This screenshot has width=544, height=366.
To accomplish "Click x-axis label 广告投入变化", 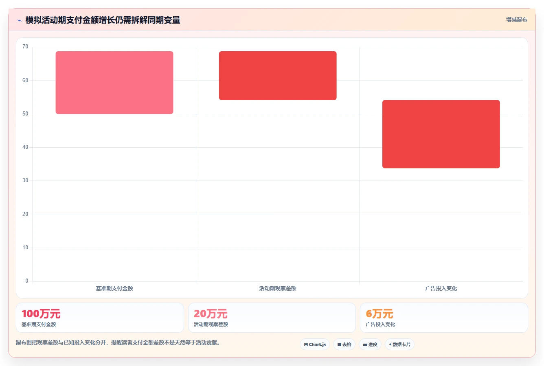I will pos(441,288).
